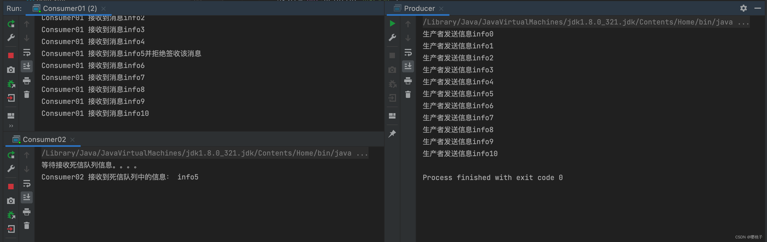
Task: Close the Consumer02 tab
Action: pyautogui.click(x=72, y=139)
